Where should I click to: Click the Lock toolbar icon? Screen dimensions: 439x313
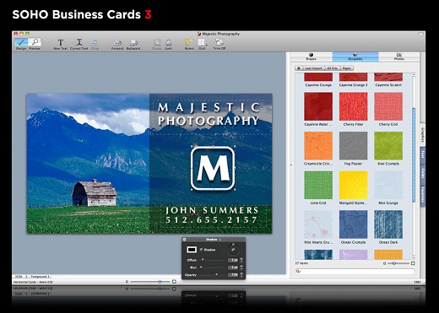point(168,43)
